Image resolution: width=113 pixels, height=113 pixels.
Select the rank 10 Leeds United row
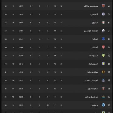[56, 56]
